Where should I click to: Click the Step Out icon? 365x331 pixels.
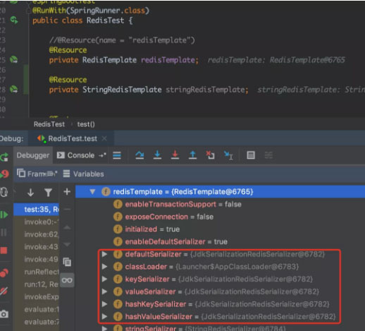pos(192,155)
